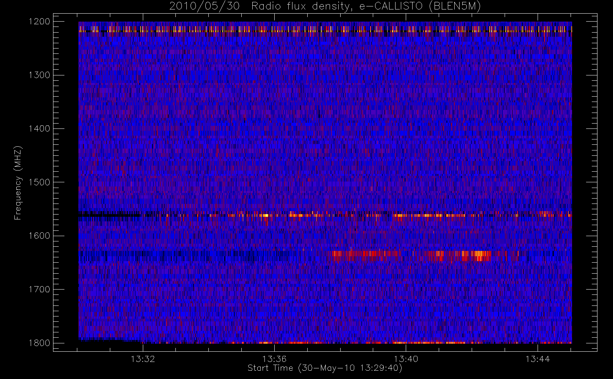Image resolution: width=613 pixels, height=379 pixels.
Task: Select the 1600 frequency axis label
Action: (39, 236)
